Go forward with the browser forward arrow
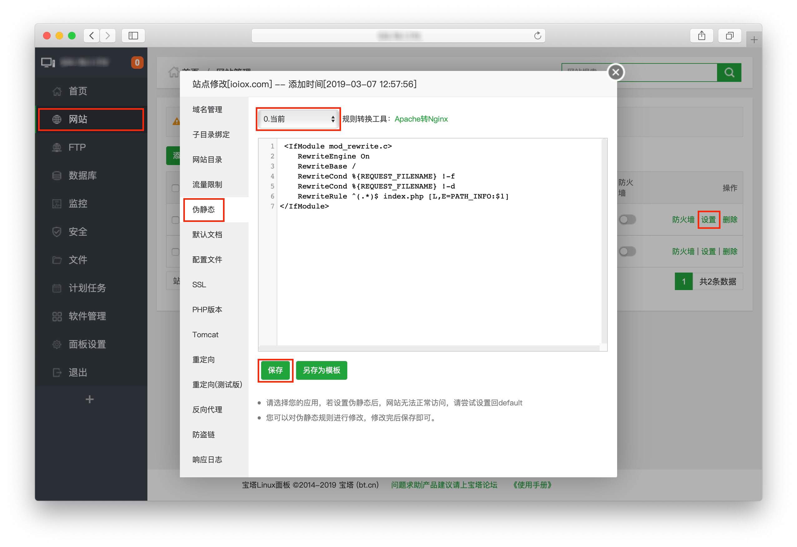797x547 pixels. coord(108,35)
